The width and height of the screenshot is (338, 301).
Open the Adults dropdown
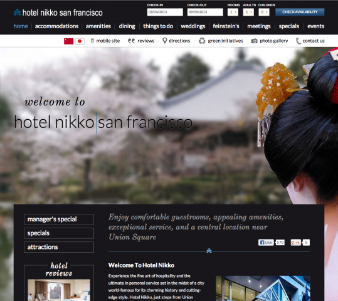[x=248, y=12]
